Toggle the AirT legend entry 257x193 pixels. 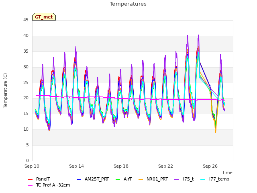[x=124, y=179]
